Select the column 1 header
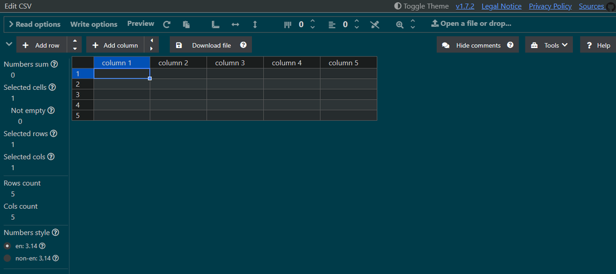 coord(122,62)
